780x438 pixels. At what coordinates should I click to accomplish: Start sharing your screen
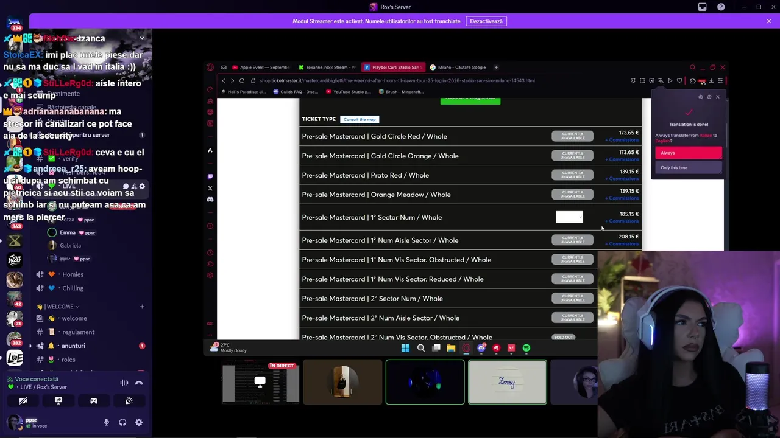[x=58, y=401]
